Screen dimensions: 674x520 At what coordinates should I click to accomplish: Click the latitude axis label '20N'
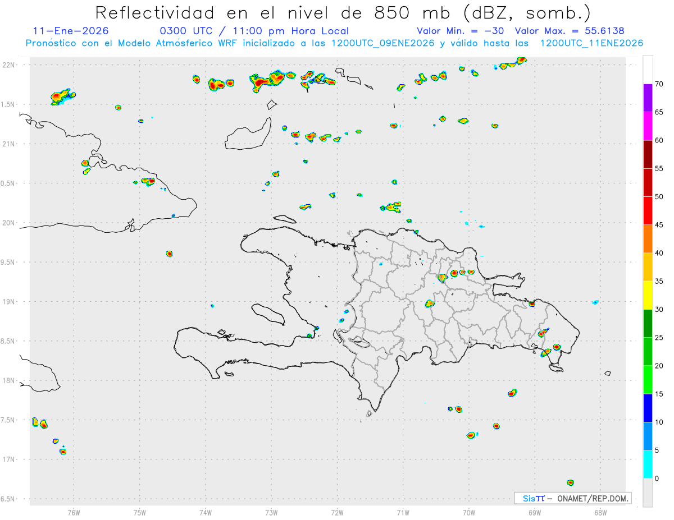[x=10, y=223]
